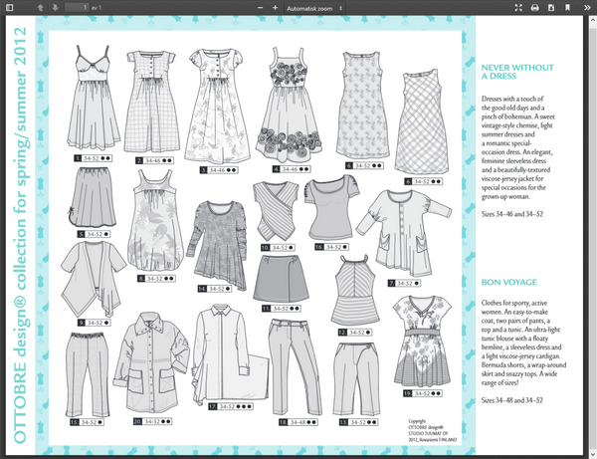Open the Automatisk zoom dropdown
This screenshot has width=597, height=459.
(314, 8)
